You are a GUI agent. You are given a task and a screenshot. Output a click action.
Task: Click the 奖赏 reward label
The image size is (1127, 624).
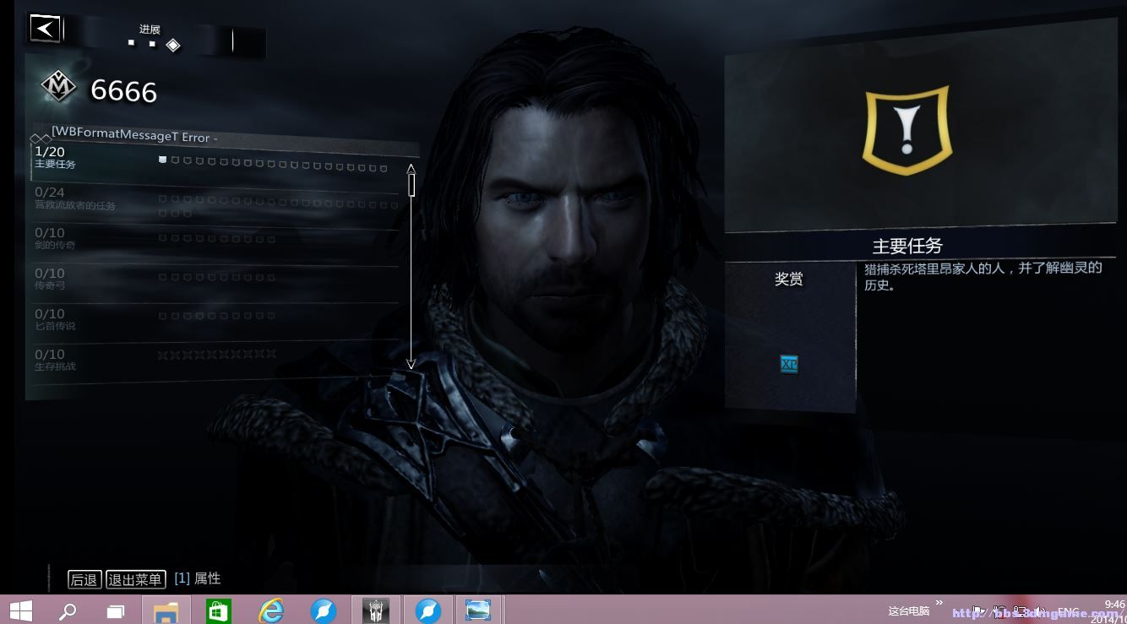(x=788, y=279)
